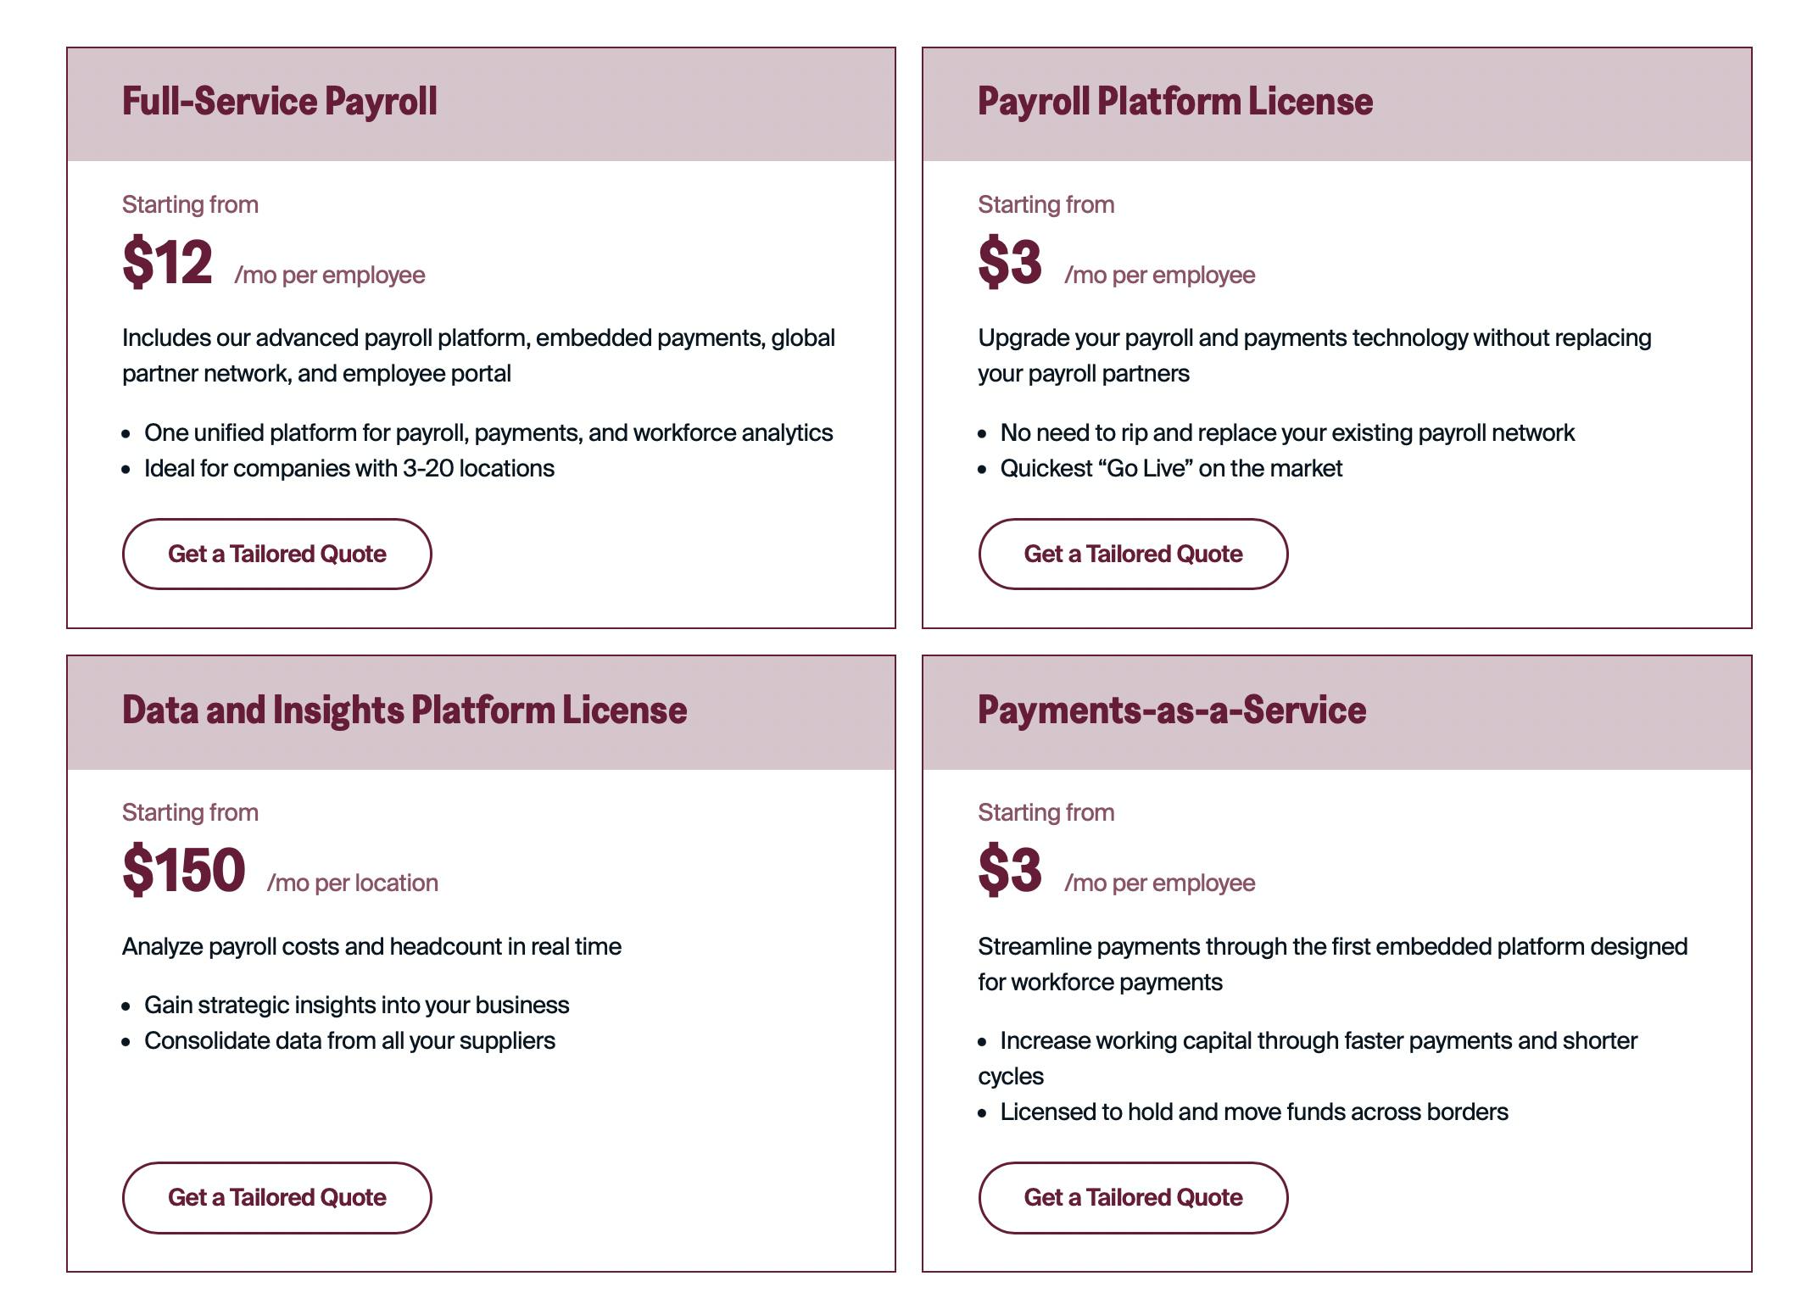Click the '/mo per location' pricing unit text
Viewport: 1796px width, 1304px height.
click(x=353, y=883)
